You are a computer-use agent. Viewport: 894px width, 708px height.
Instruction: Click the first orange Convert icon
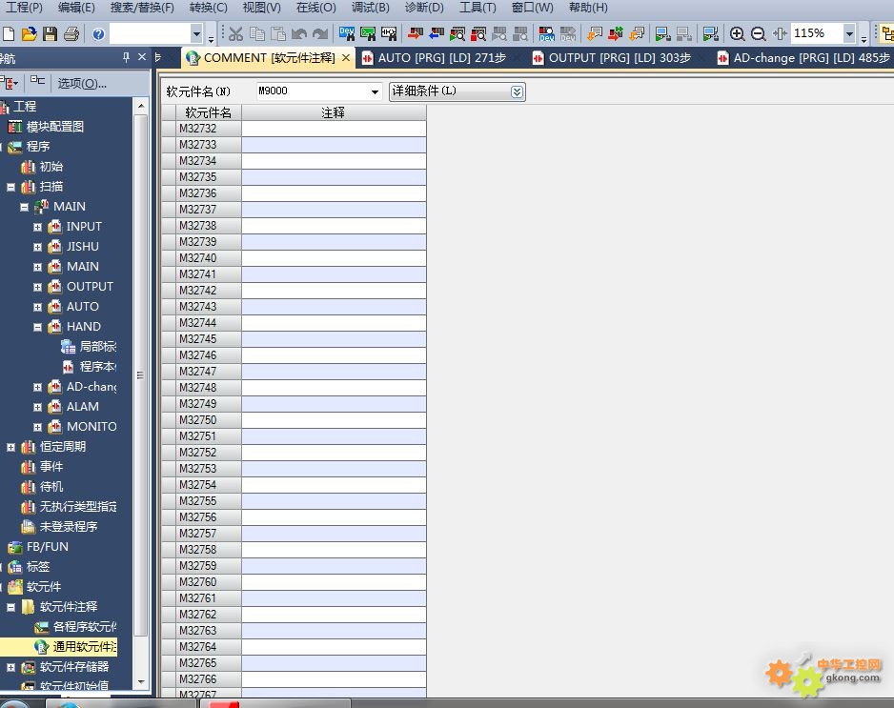pyautogui.click(x=595, y=33)
